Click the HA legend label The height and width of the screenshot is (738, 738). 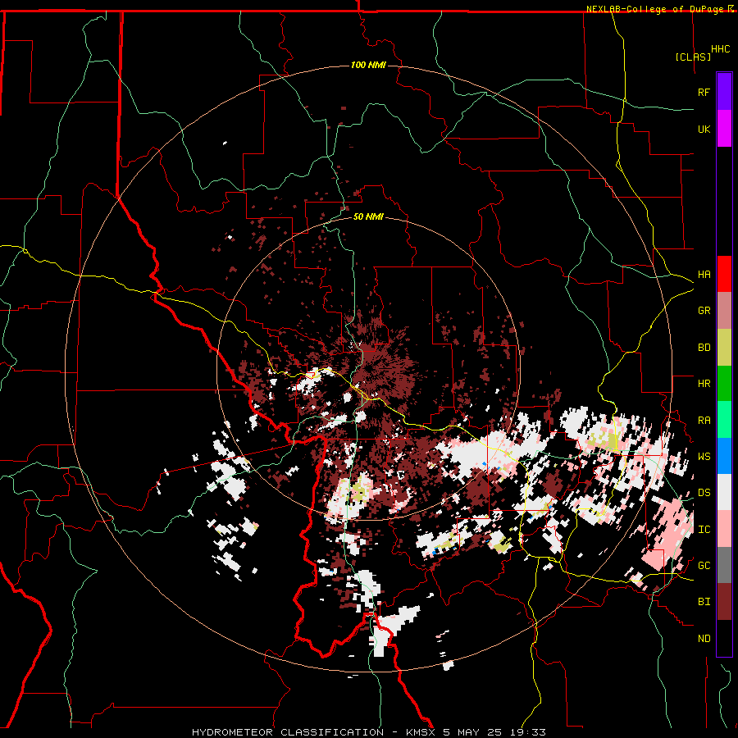[x=704, y=275]
